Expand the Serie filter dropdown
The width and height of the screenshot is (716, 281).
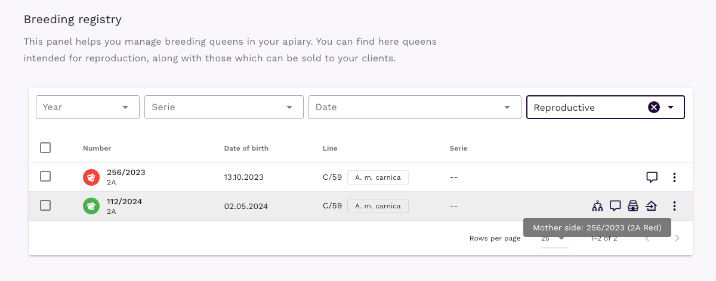[224, 107]
